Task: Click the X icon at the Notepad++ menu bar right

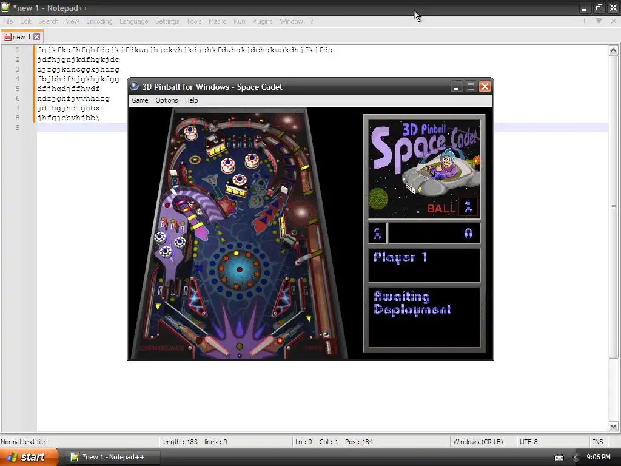Action: pos(614,21)
